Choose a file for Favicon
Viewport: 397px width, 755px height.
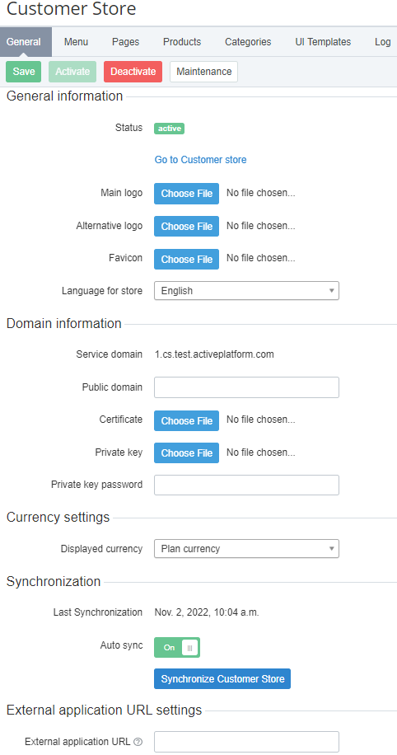tap(187, 259)
